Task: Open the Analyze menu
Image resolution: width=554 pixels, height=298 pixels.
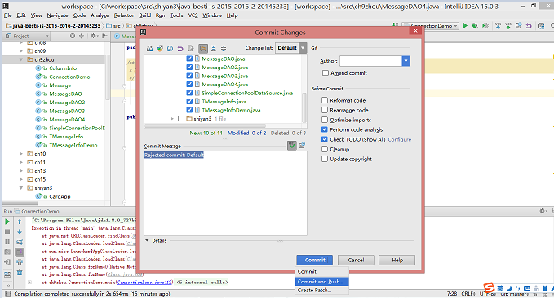Action: click(x=100, y=15)
